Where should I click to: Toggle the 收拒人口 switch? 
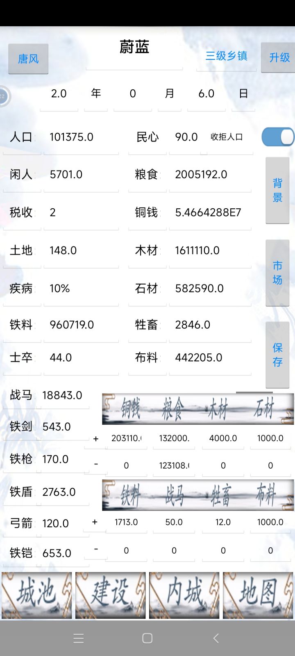point(278,137)
